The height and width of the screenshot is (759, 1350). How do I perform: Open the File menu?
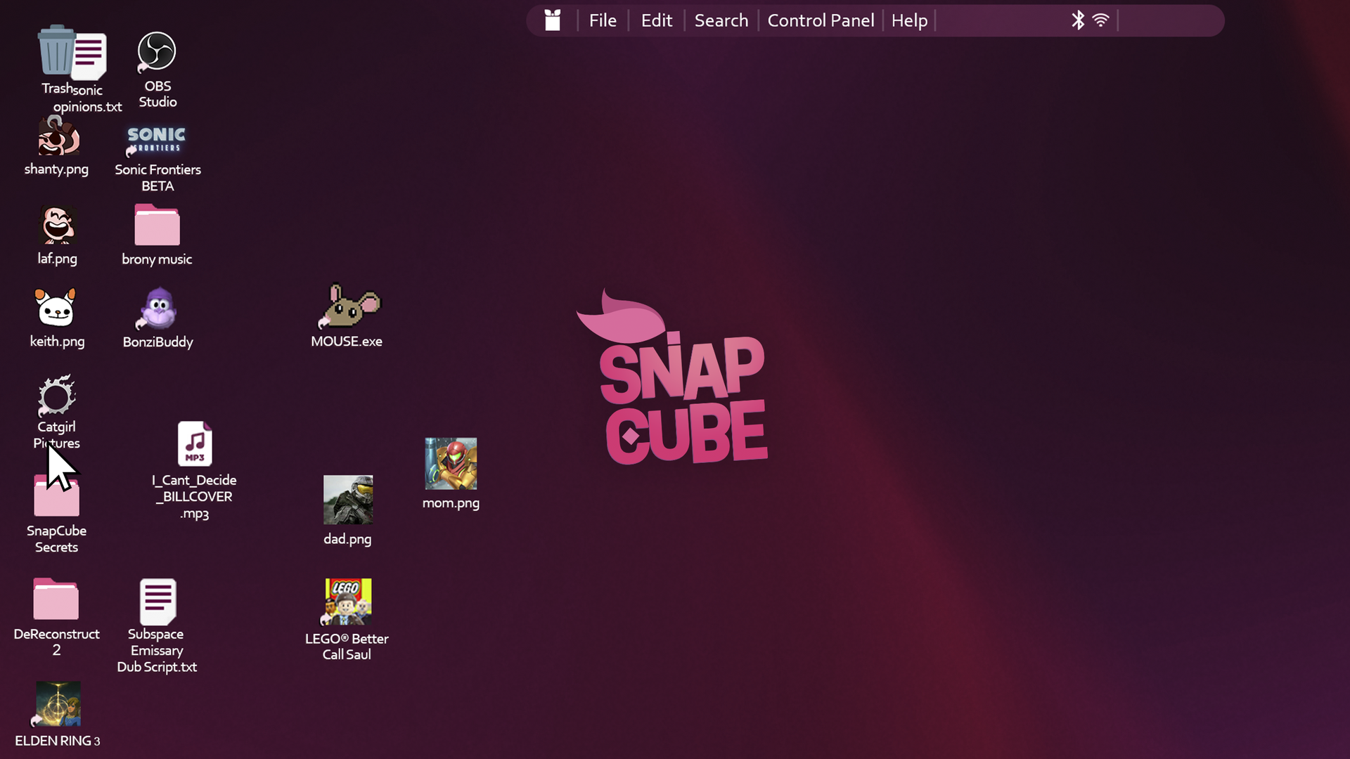pyautogui.click(x=603, y=20)
